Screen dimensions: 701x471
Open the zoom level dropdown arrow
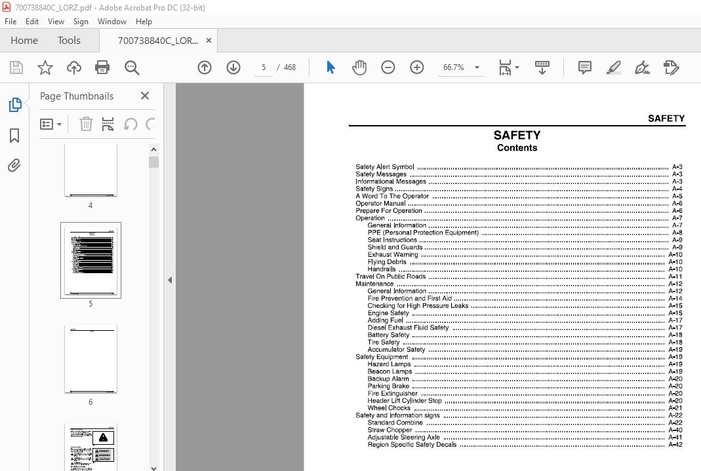point(477,67)
